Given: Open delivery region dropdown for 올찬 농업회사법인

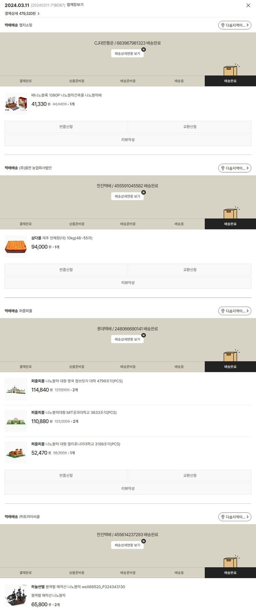Looking at the screenshot, I should coord(234,168).
